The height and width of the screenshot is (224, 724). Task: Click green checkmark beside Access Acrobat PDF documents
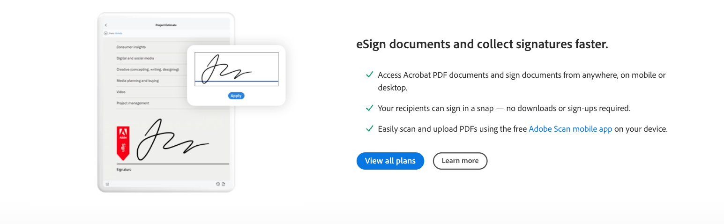tap(369, 75)
